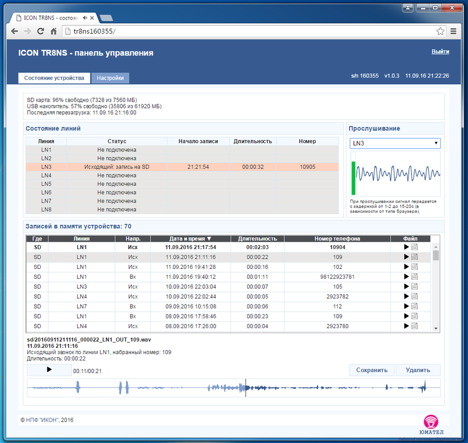Image resolution: width=468 pixels, height=443 pixels.
Task: Play the recording from number 112
Action: point(406,306)
